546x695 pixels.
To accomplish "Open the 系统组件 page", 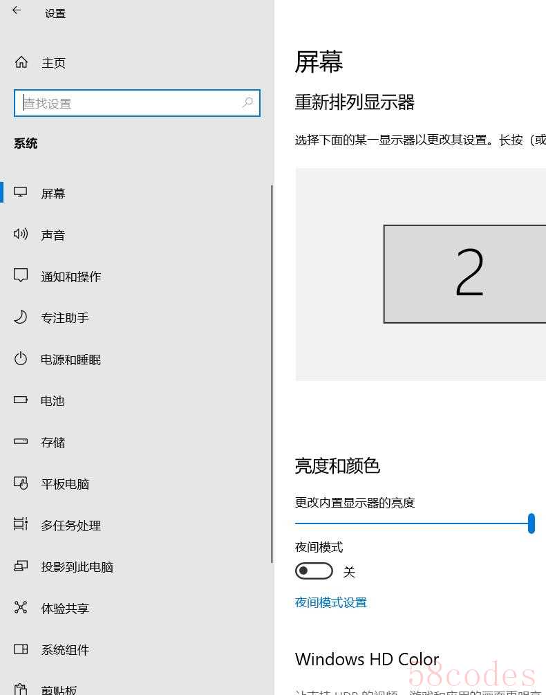I will pos(65,650).
